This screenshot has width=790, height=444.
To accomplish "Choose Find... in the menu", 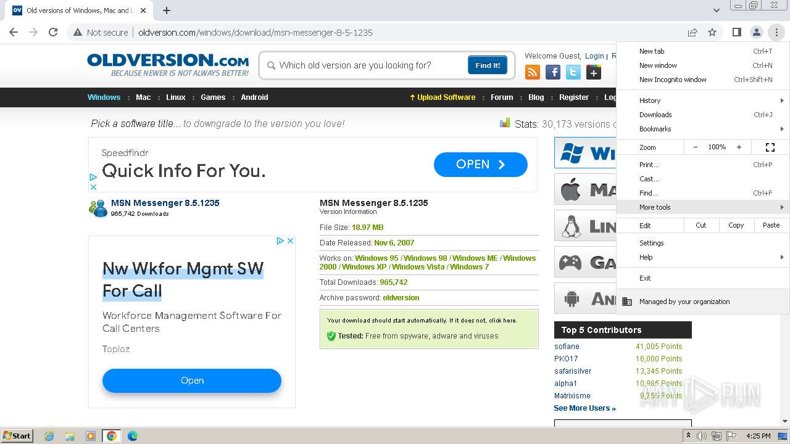I will point(703,193).
